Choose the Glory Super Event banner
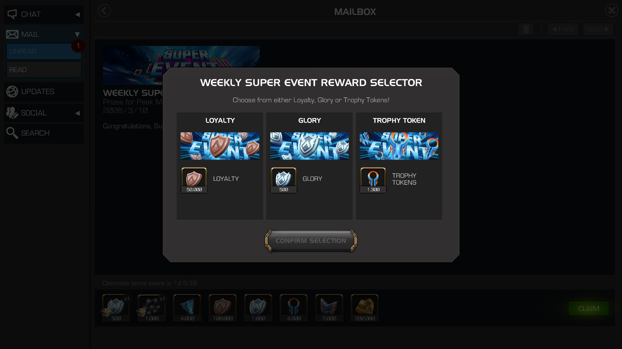Viewport: 622px width, 349px height. (310, 146)
